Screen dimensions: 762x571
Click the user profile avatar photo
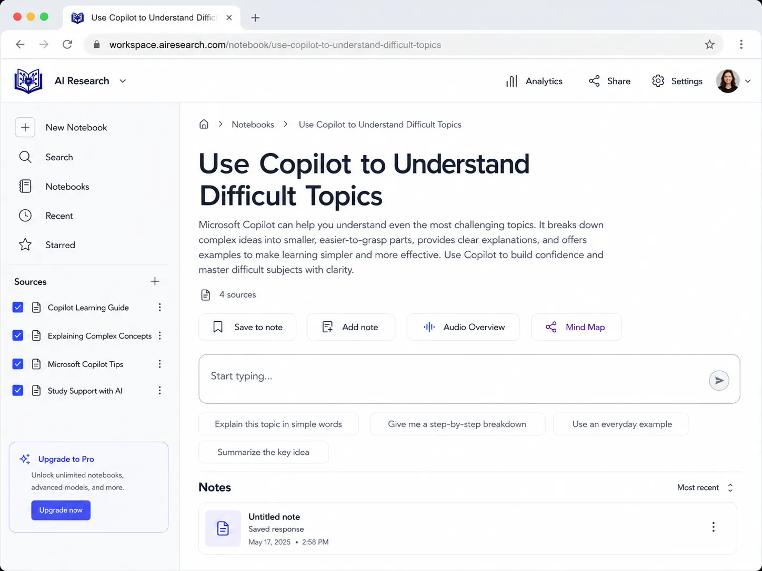pos(728,81)
